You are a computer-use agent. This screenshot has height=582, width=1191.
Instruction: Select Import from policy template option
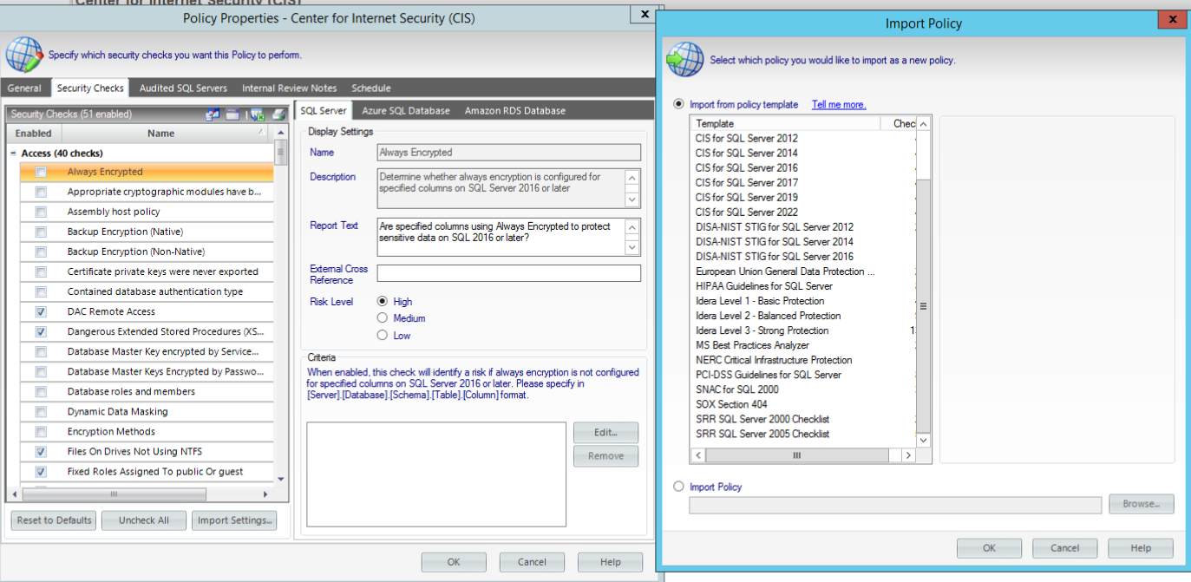pos(679,104)
